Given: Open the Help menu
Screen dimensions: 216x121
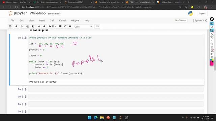Looking at the screenshot, I should [87, 21].
